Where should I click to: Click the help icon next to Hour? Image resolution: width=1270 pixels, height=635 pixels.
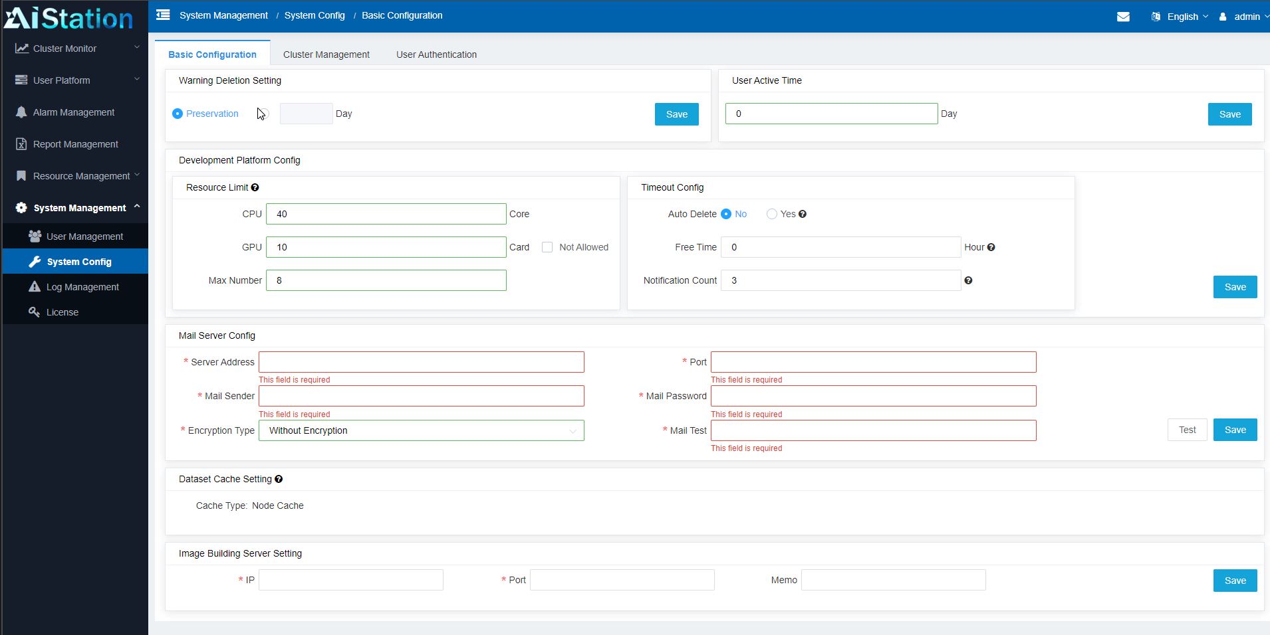(991, 248)
